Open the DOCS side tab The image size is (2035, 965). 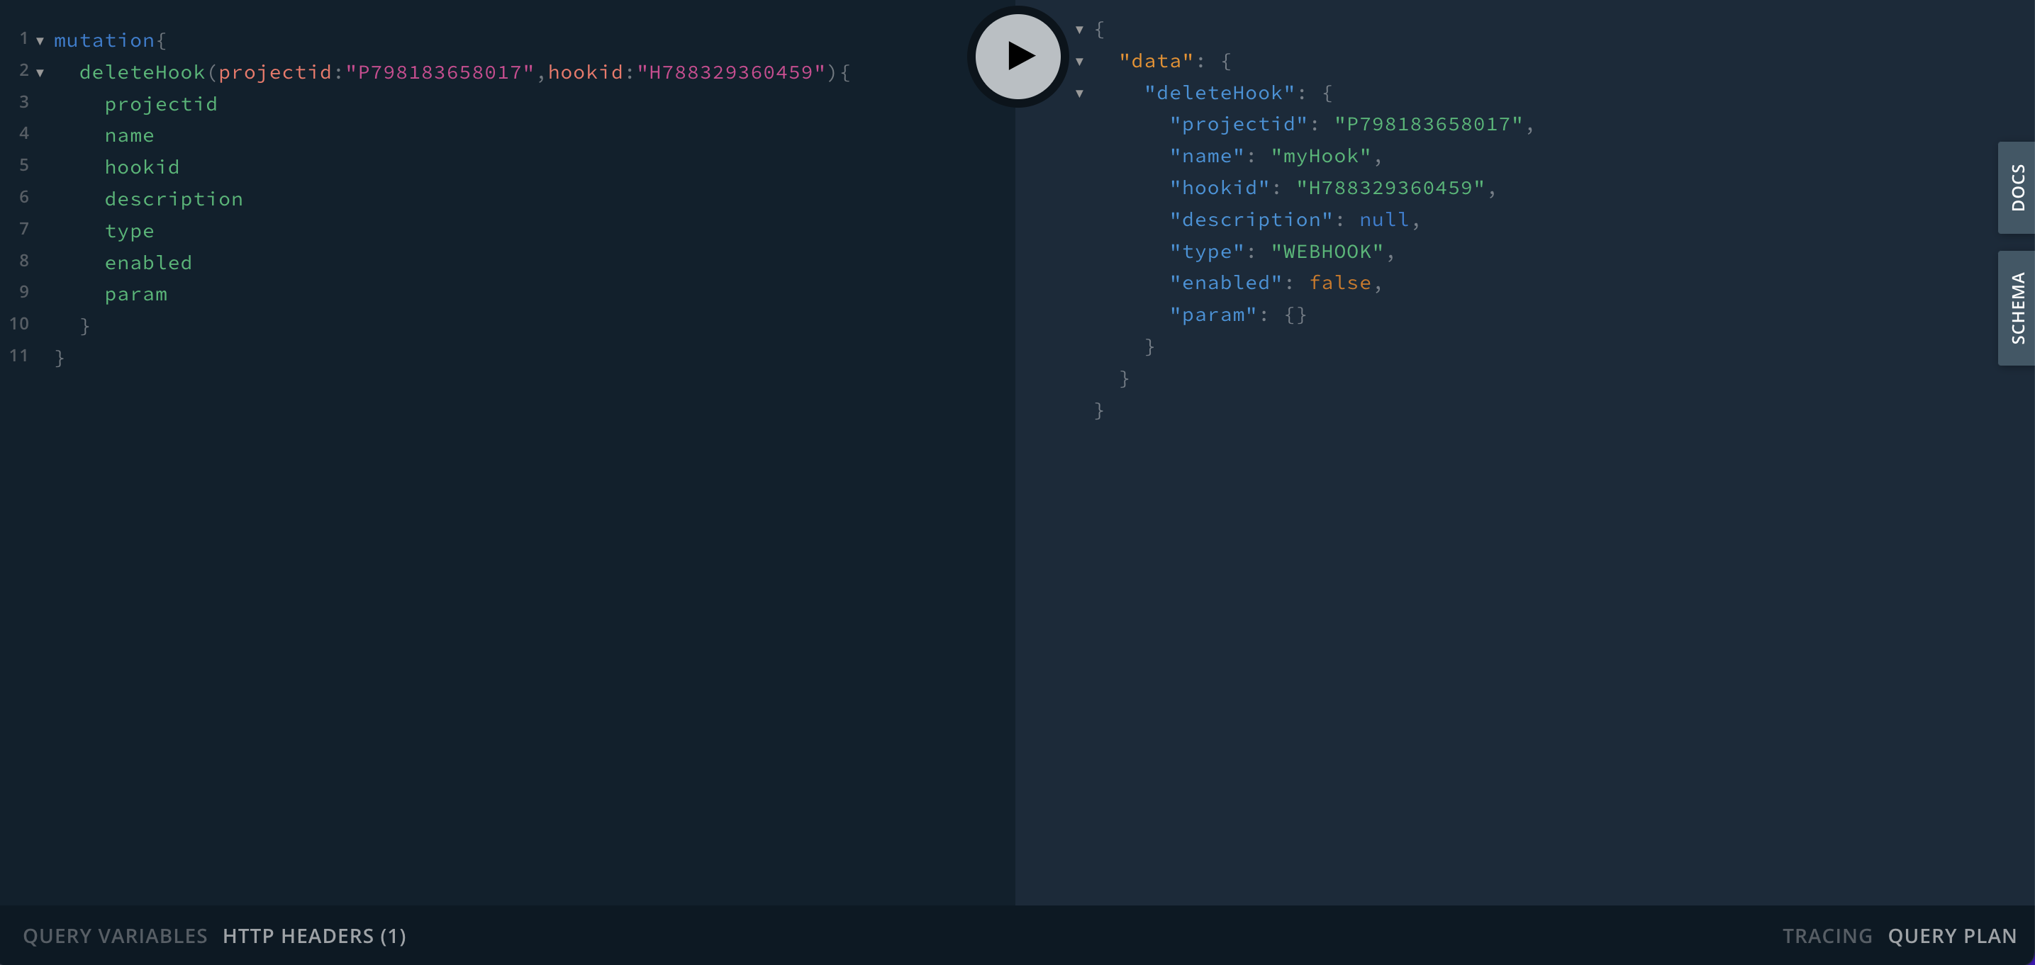pos(2017,187)
